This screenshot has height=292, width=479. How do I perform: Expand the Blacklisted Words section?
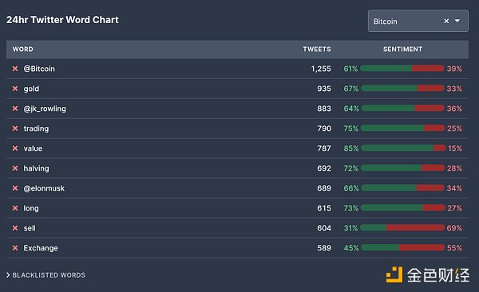click(x=46, y=275)
